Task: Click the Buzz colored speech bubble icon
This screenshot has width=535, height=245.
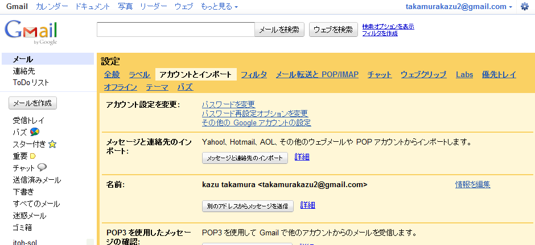Action: (x=35, y=132)
